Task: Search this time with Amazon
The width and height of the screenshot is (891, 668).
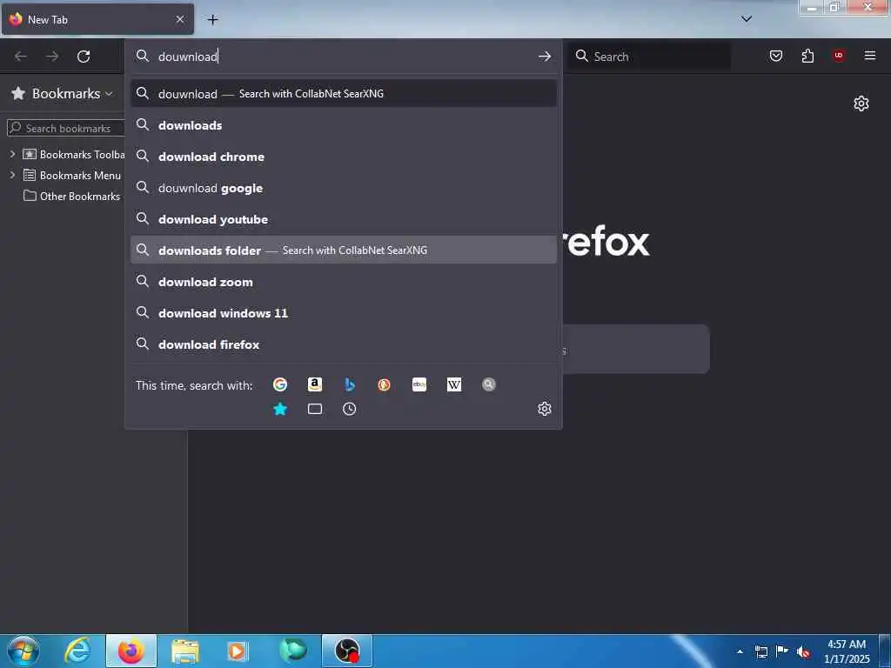Action: click(315, 384)
